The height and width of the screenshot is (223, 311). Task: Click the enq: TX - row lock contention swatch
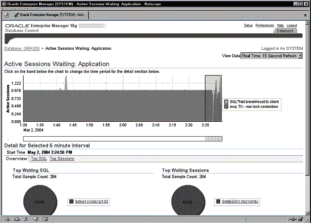click(226, 107)
